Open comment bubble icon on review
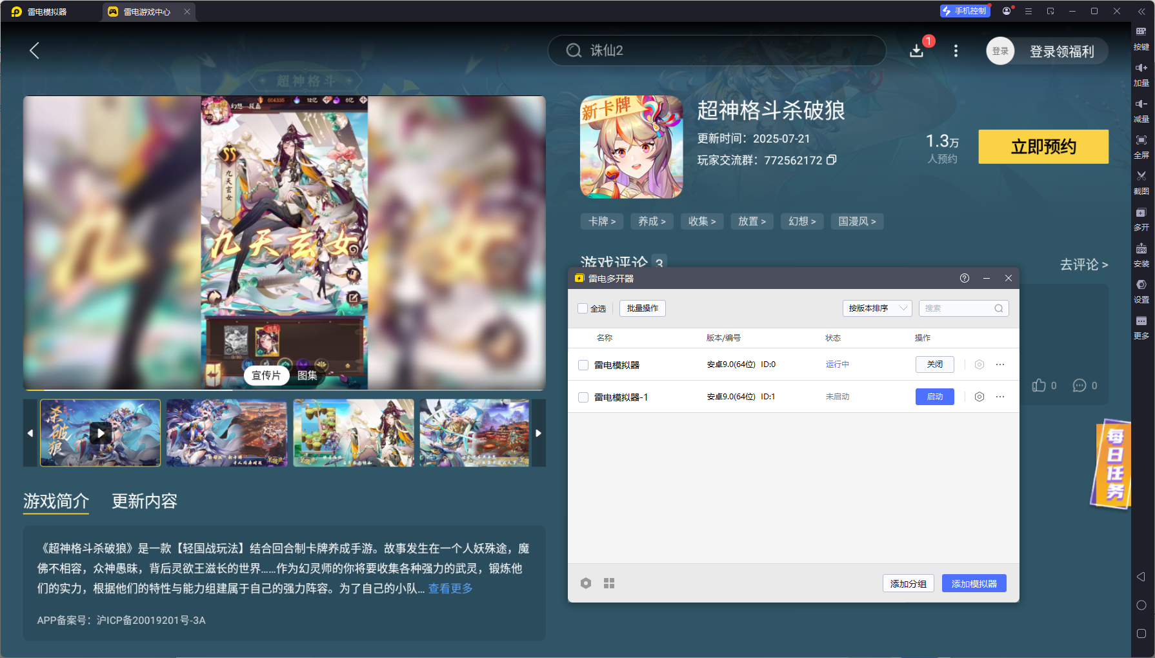The image size is (1155, 658). point(1080,385)
